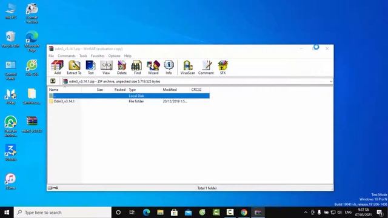The height and width of the screenshot is (218, 388).
Task: Open the Favorites menu
Action: point(98,56)
